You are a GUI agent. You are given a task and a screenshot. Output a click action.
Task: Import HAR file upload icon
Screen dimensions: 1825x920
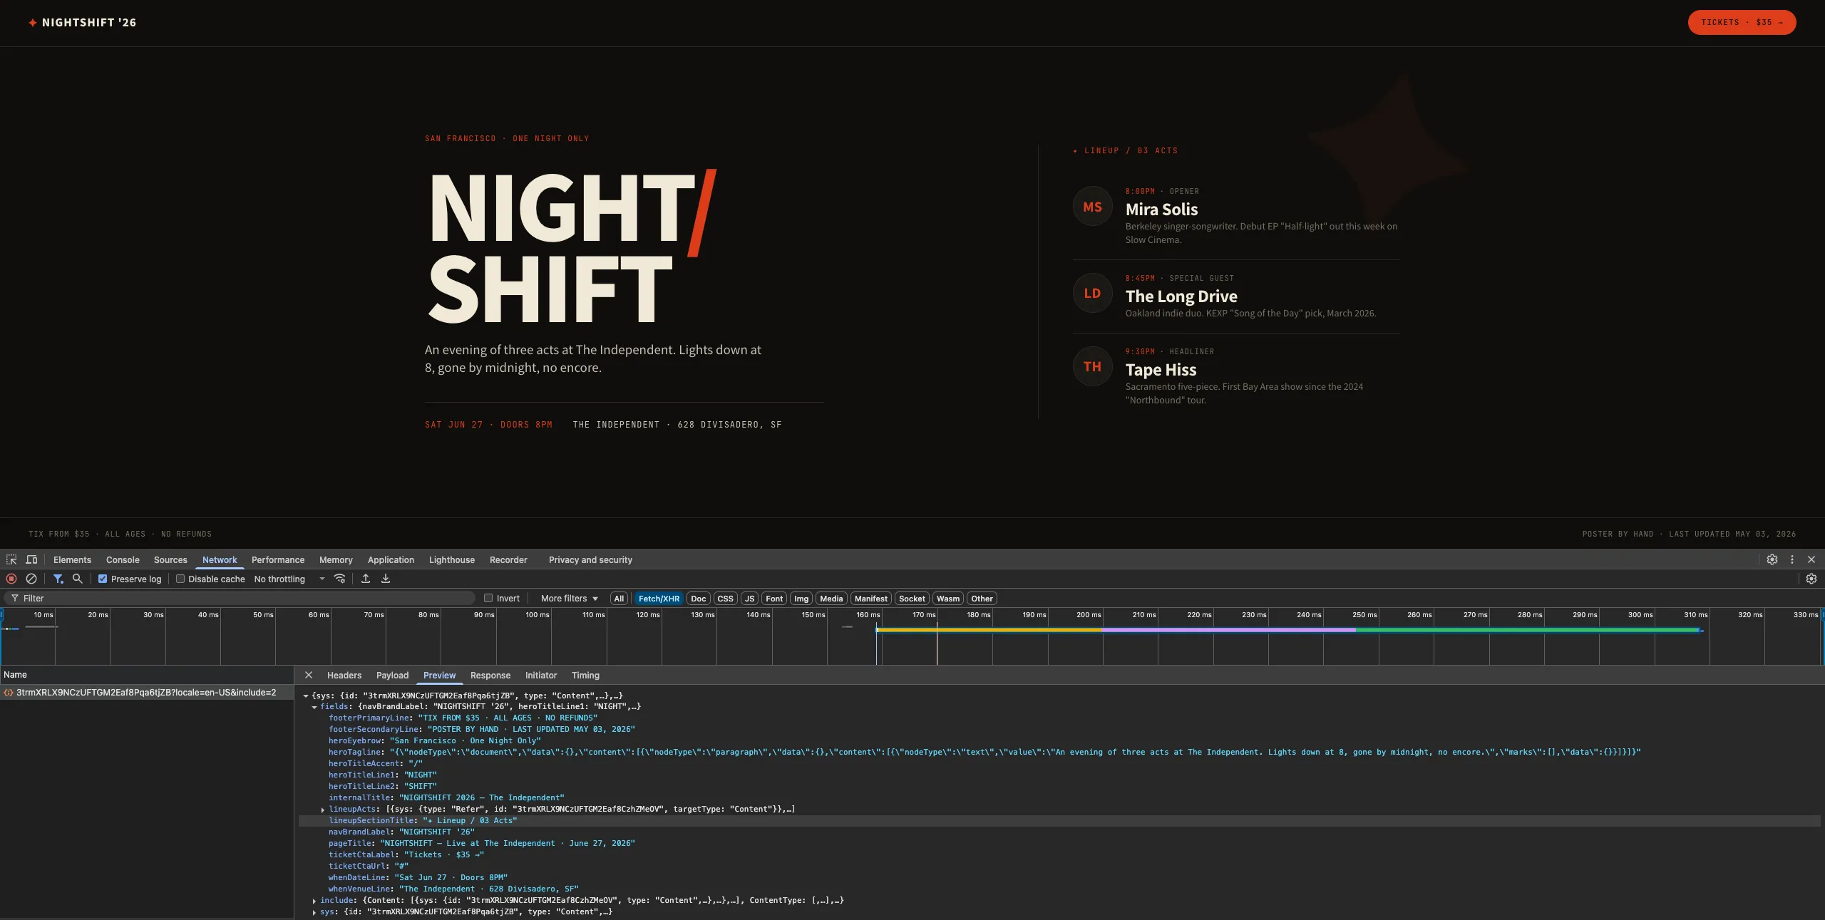[366, 579]
